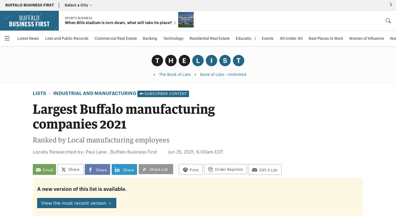Click Gift A List button
The height and width of the screenshot is (222, 396).
tap(265, 169)
